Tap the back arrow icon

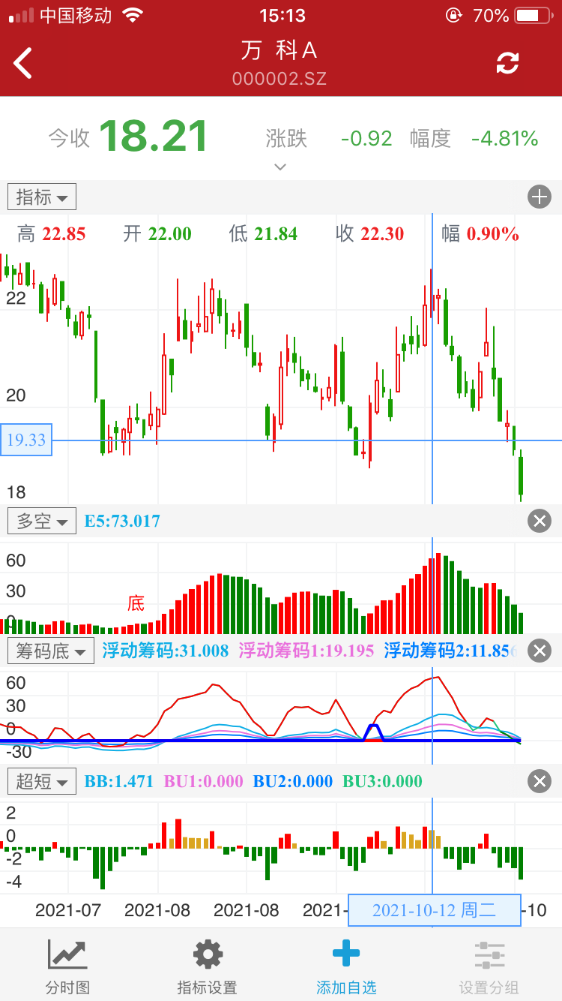point(24,63)
